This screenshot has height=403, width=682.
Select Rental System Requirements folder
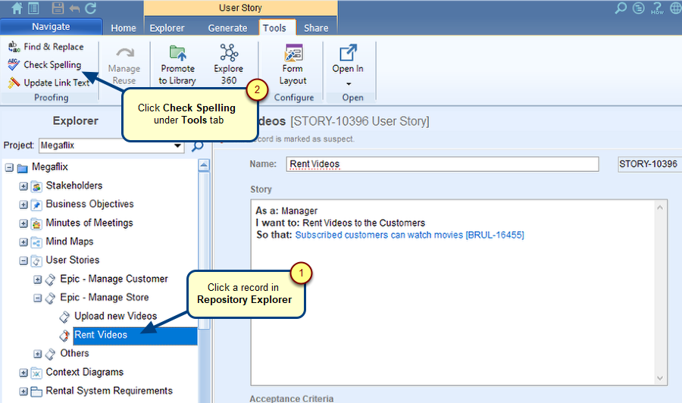point(109,391)
